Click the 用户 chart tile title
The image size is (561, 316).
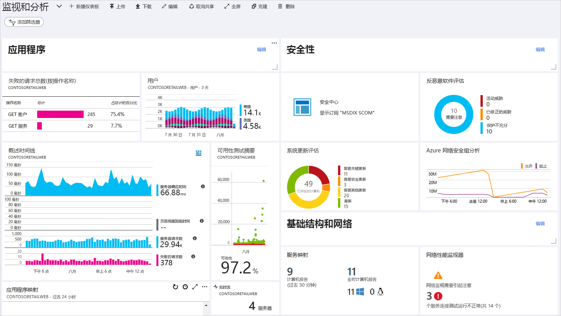click(153, 81)
